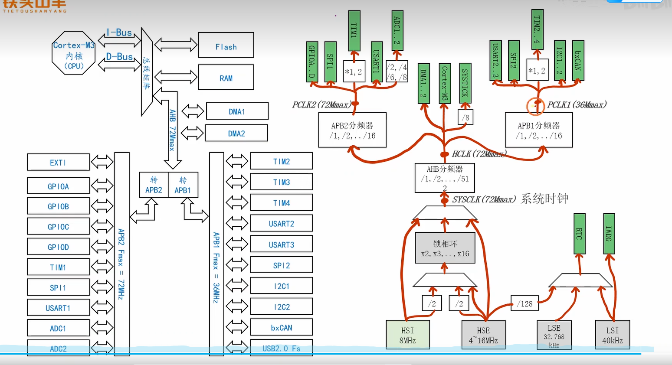Click the GPIOD peripheral box
This screenshot has width=672, height=365.
pyautogui.click(x=58, y=247)
